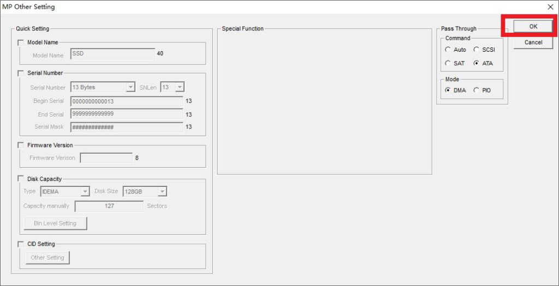The height and width of the screenshot is (286, 559).
Task: Expand the SNLen dropdown
Action: click(179, 87)
